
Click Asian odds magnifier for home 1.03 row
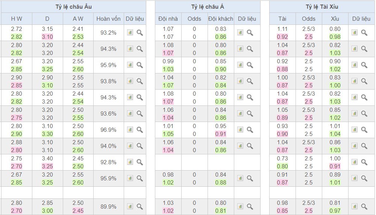point(250,206)
